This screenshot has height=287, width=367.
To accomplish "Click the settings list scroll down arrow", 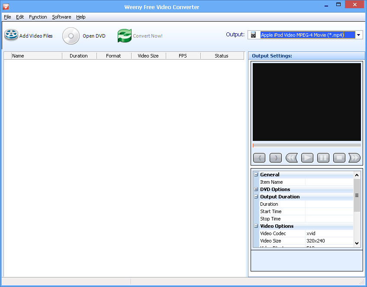I will coord(357,243).
